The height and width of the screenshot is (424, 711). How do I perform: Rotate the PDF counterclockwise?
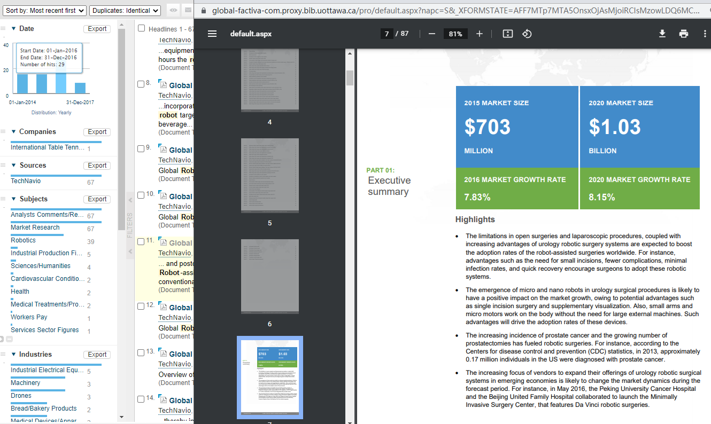[527, 34]
